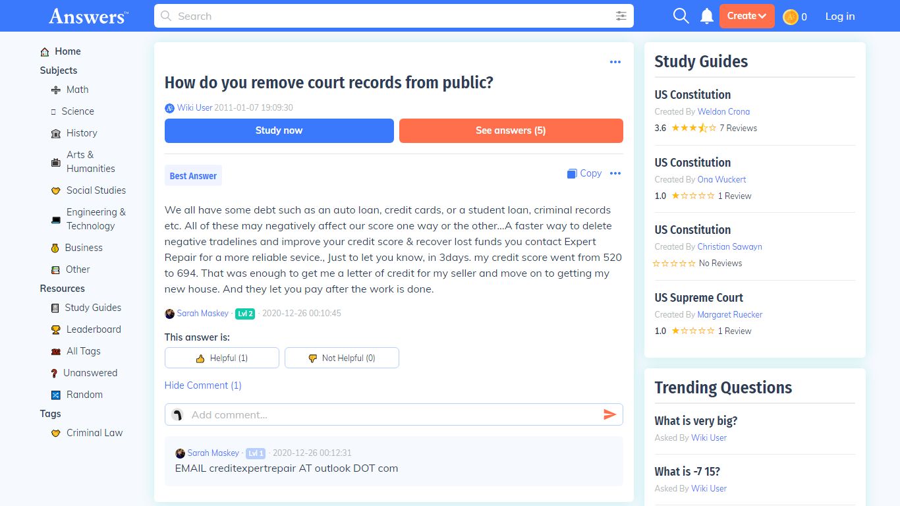The width and height of the screenshot is (900, 506).
Task: Open US Constitution guide by Christian Sawayn
Action: pyautogui.click(x=692, y=230)
